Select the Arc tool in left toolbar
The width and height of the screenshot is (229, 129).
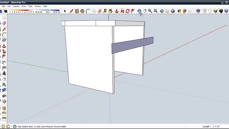coord(4,34)
